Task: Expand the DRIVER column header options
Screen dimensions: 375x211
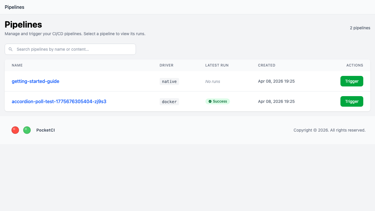Action: (166, 65)
